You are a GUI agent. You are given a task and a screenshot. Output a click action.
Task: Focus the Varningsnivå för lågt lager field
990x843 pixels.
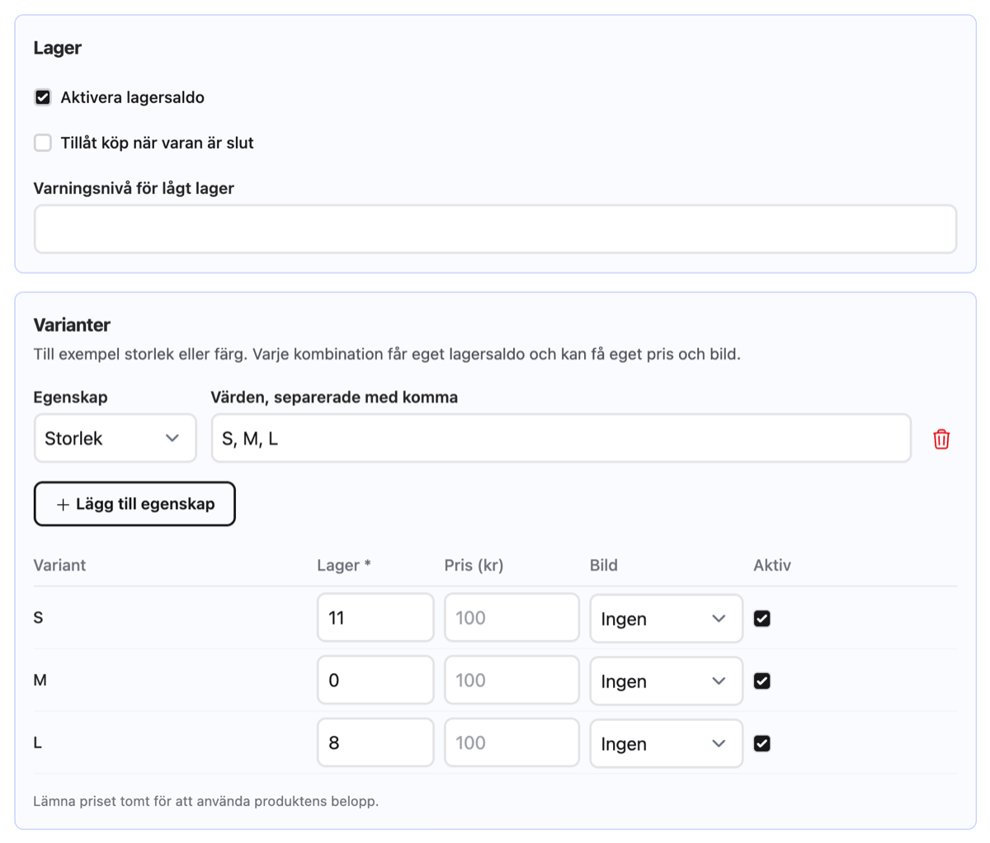tap(495, 229)
